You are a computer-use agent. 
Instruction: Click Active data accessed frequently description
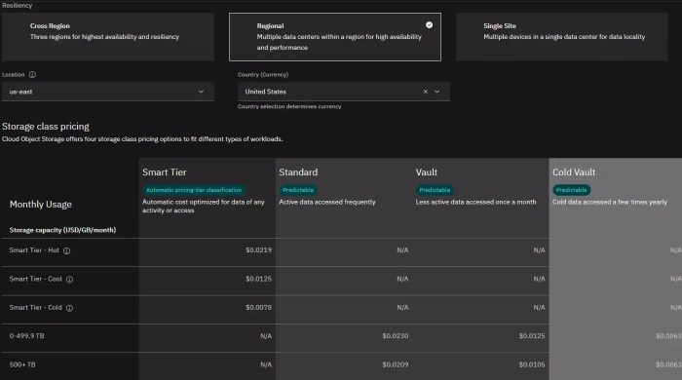tap(327, 202)
